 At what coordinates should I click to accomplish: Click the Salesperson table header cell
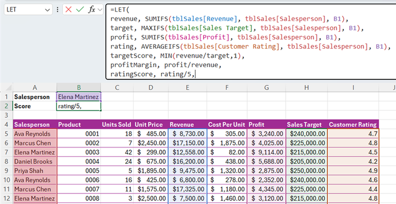(35, 124)
